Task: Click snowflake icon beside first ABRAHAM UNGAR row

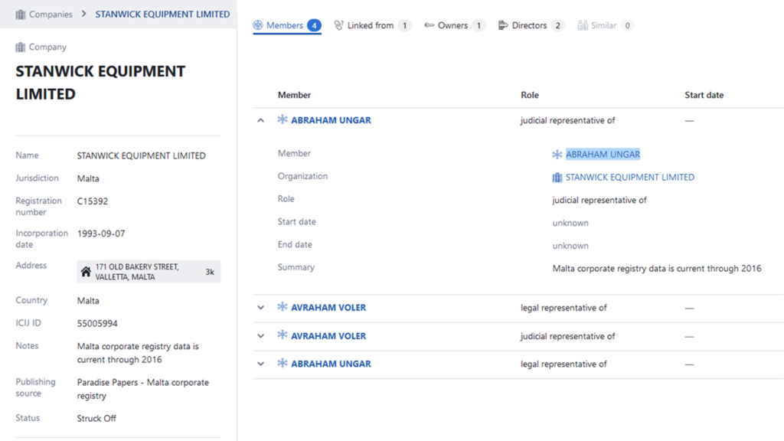Action: [283, 119]
